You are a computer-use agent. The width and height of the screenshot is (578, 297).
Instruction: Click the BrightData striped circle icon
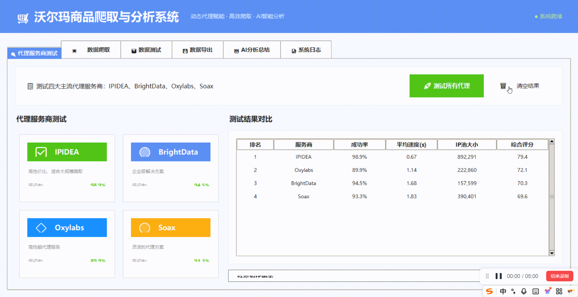145,152
